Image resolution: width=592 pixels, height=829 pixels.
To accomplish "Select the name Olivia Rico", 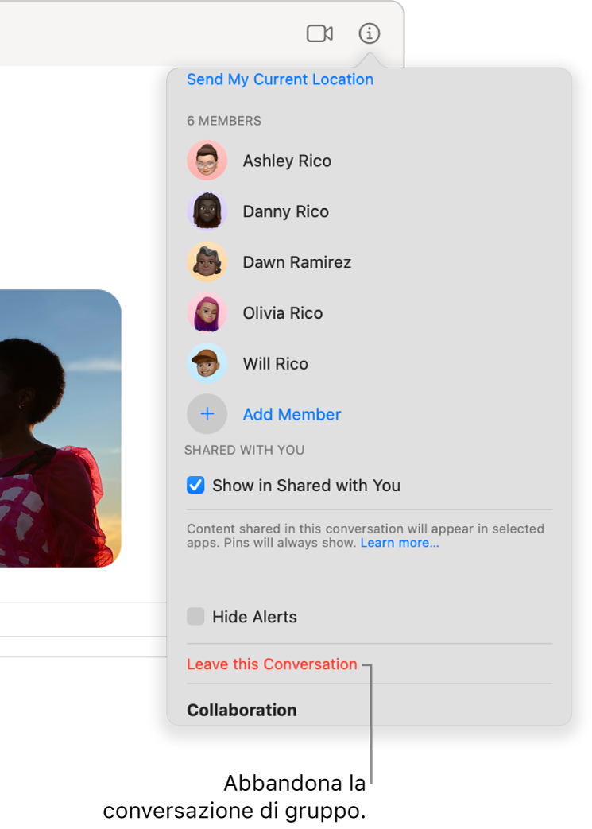I will point(283,313).
